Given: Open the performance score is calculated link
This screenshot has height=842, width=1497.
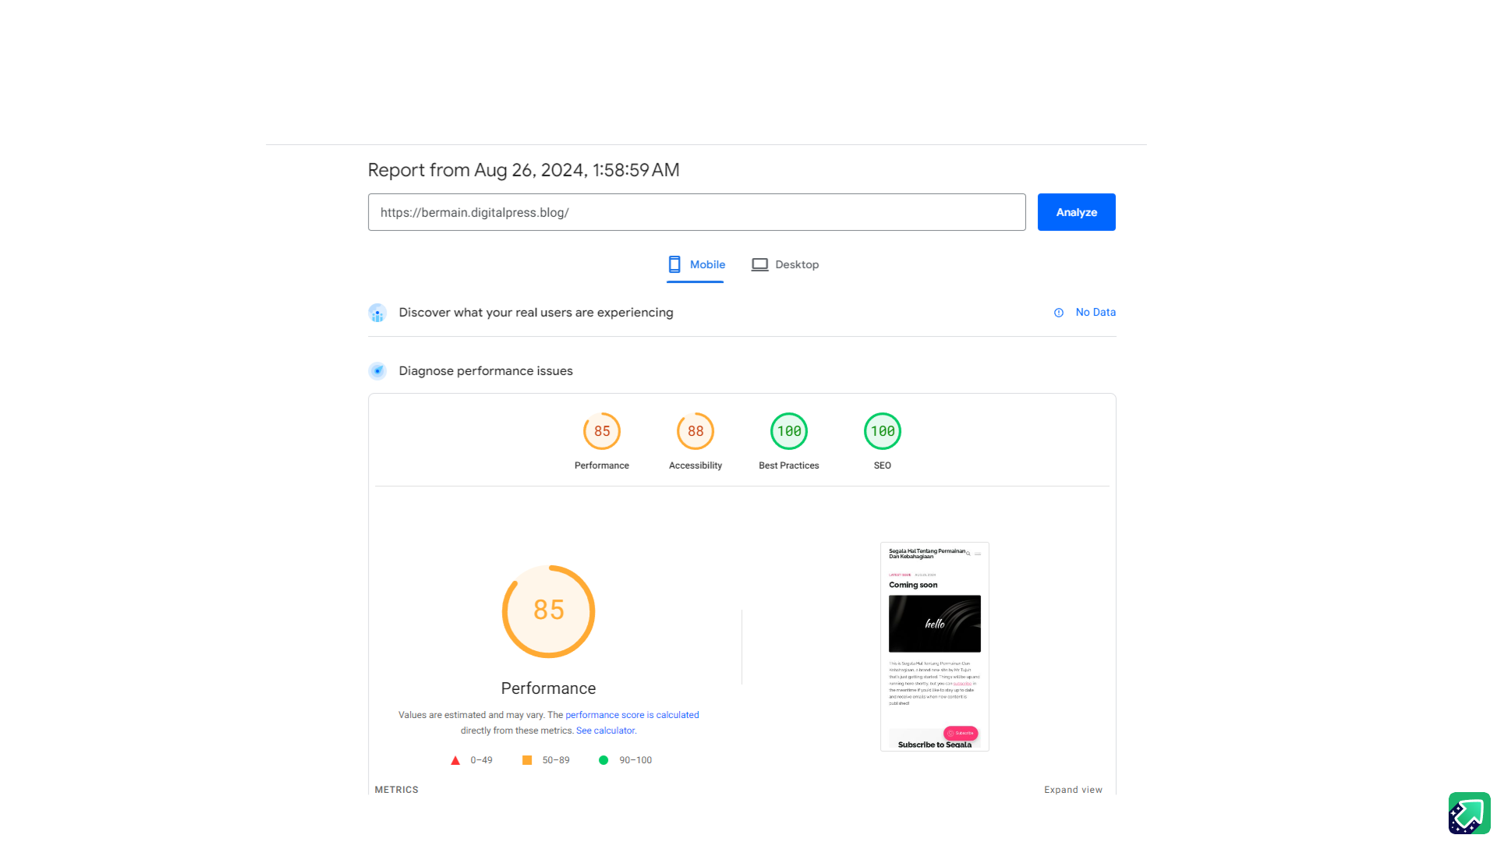Looking at the screenshot, I should point(632,715).
